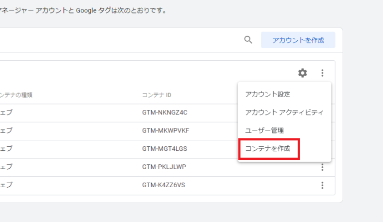Open container ID GTM-K4ZZ6VS
Screen dimensions: 383x222
(165, 185)
